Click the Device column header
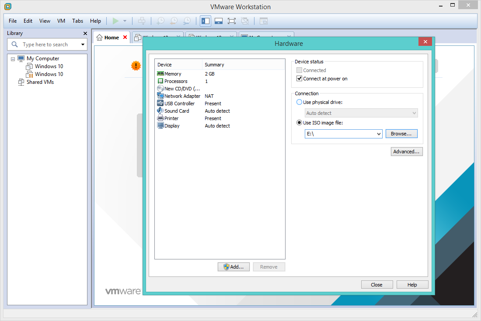Image resolution: width=481 pixels, height=321 pixels. coord(178,65)
